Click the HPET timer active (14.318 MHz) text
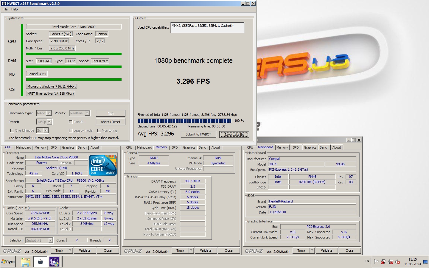 pyautogui.click(x=50, y=94)
